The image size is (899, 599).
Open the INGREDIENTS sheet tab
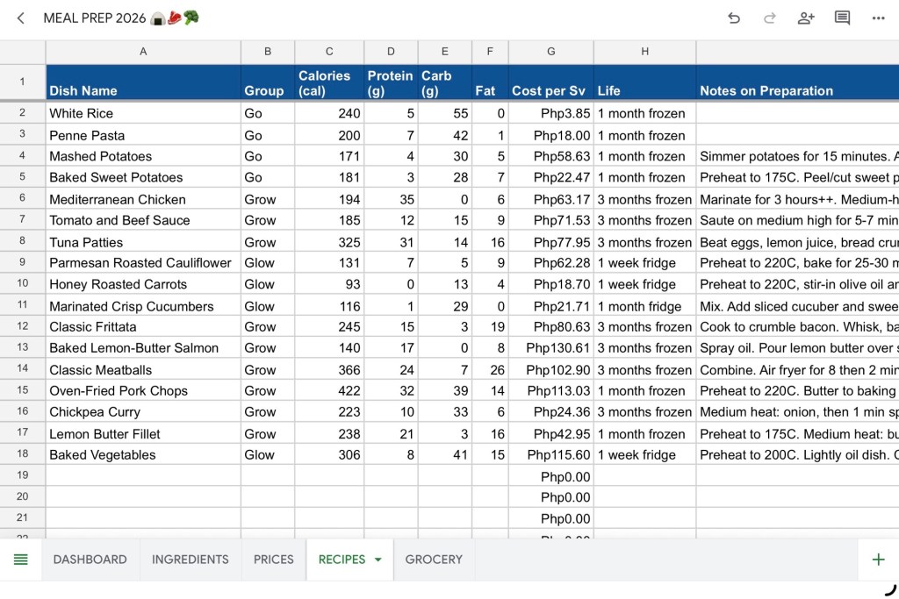190,560
